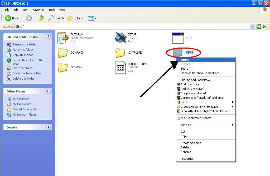Open the SCENERY folder
Screen dimensions: 270x176
click(63, 68)
